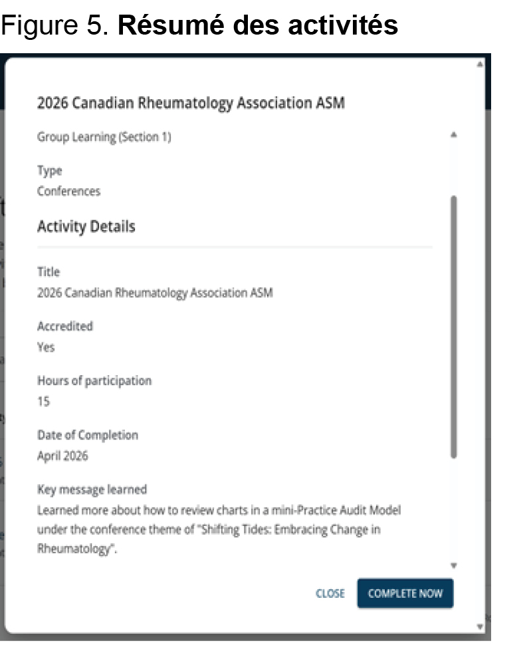Click the inner scrollbar down arrow
The image size is (531, 669).
[453, 565]
